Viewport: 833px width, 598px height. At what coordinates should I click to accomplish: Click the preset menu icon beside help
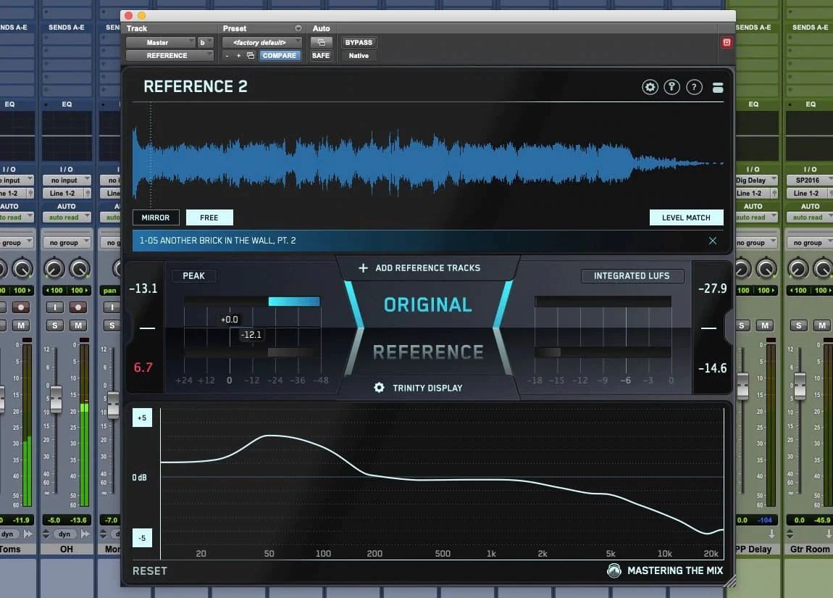point(717,88)
